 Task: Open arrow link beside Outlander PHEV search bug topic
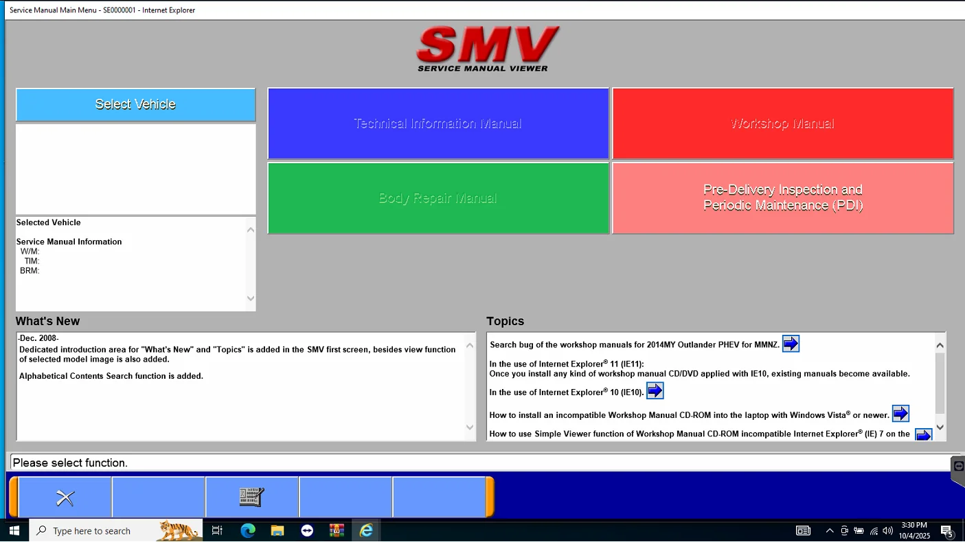pos(791,344)
